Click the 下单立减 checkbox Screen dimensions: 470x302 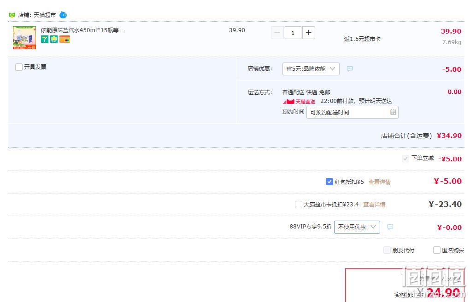(x=405, y=159)
